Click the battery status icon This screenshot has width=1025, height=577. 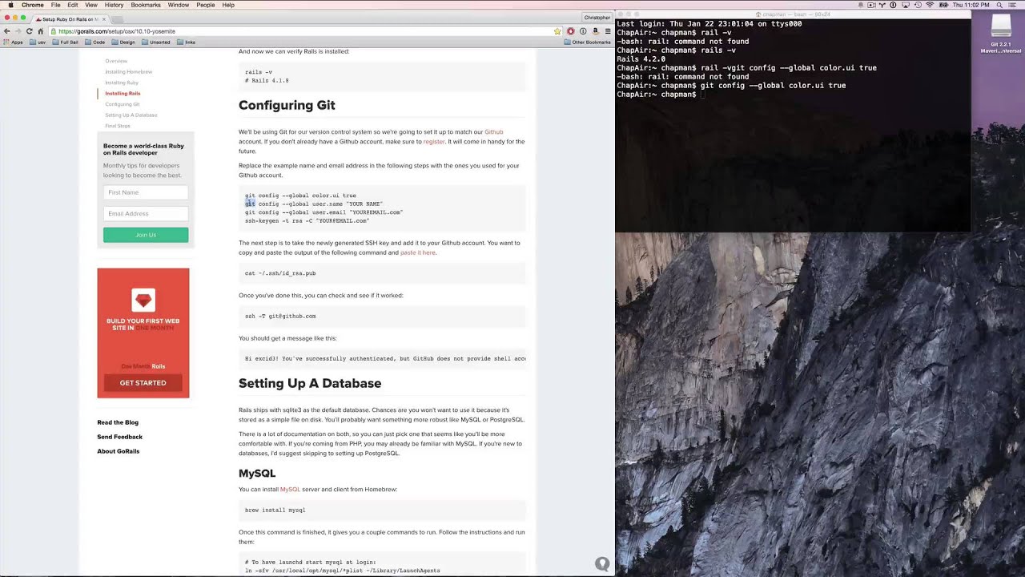pos(943,5)
